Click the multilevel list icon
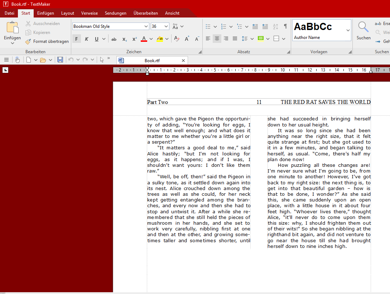Screen dimensions: 390x294 click(x=239, y=26)
